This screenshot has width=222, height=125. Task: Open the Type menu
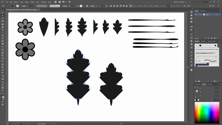click(x=22, y=2)
